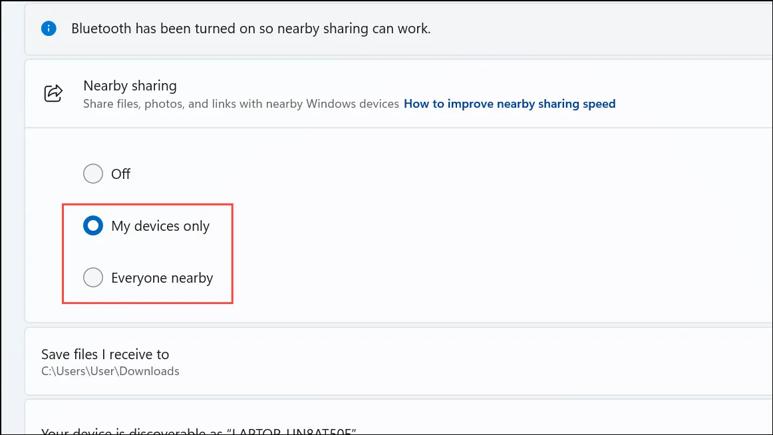773x435 pixels.
Task: Open How to improve nearby sharing speed link
Action: click(510, 104)
